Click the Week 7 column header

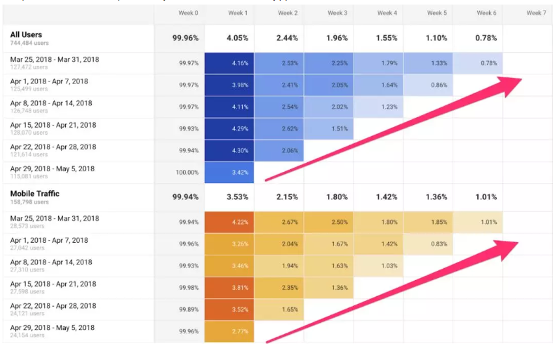click(x=535, y=13)
